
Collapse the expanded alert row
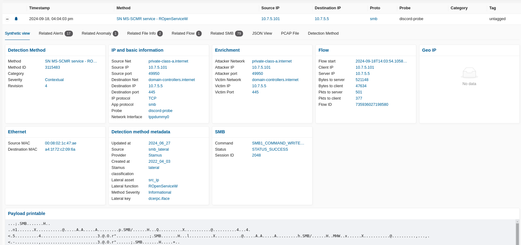[7, 19]
